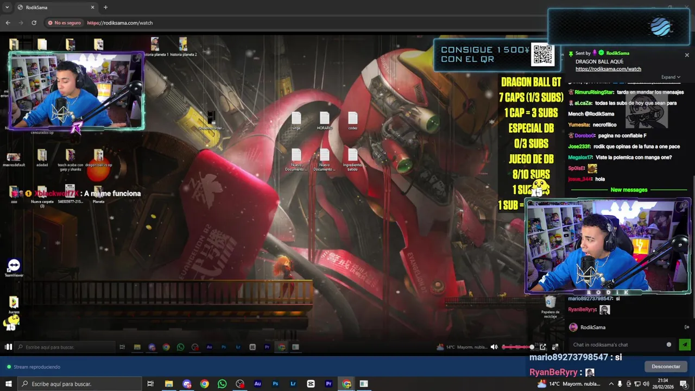Switch to the RodikSama browser tab

[x=54, y=7]
